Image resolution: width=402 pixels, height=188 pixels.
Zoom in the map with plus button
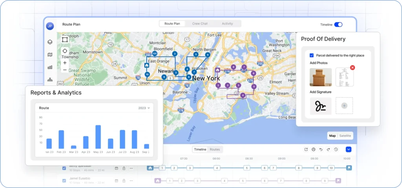pyautogui.click(x=65, y=63)
